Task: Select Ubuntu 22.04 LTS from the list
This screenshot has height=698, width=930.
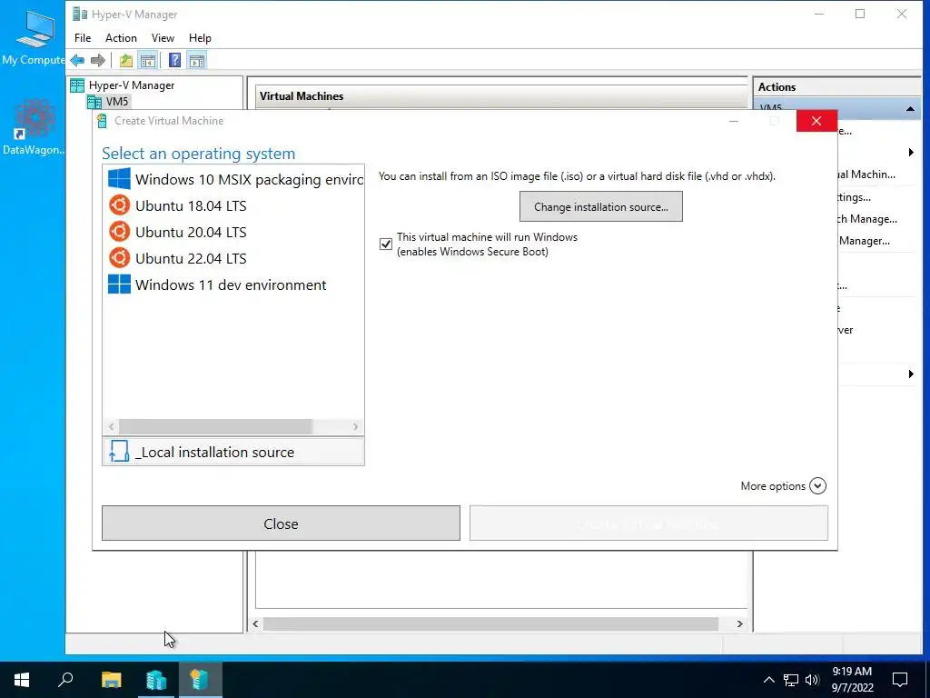Action: point(233,258)
